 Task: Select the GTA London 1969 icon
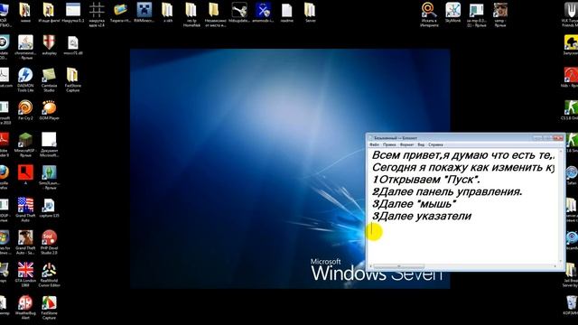pos(25,274)
